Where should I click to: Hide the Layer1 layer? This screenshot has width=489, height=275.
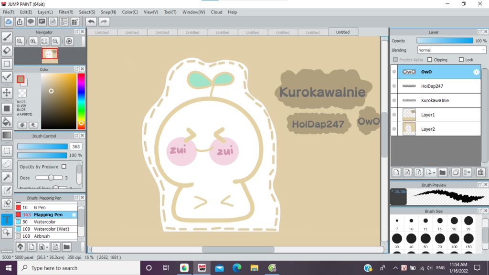[394, 115]
